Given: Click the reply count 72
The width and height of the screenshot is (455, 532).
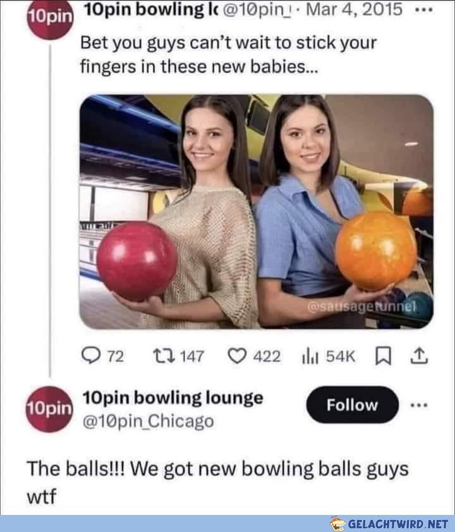Looking at the screenshot, I should 116,357.
